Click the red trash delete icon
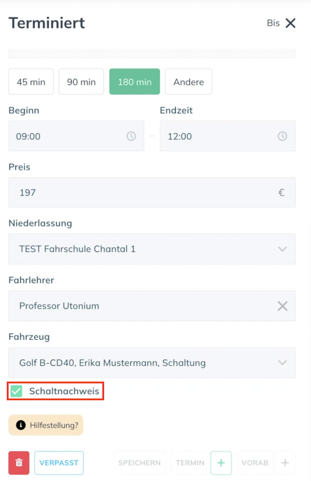 (x=19, y=463)
